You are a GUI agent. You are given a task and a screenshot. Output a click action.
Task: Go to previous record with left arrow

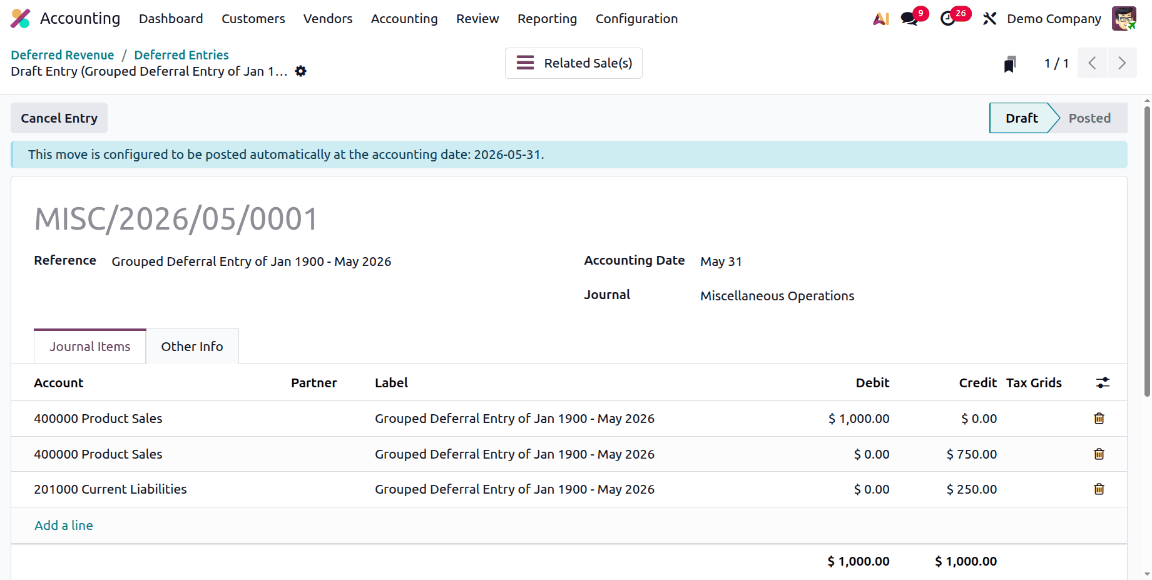pos(1092,63)
